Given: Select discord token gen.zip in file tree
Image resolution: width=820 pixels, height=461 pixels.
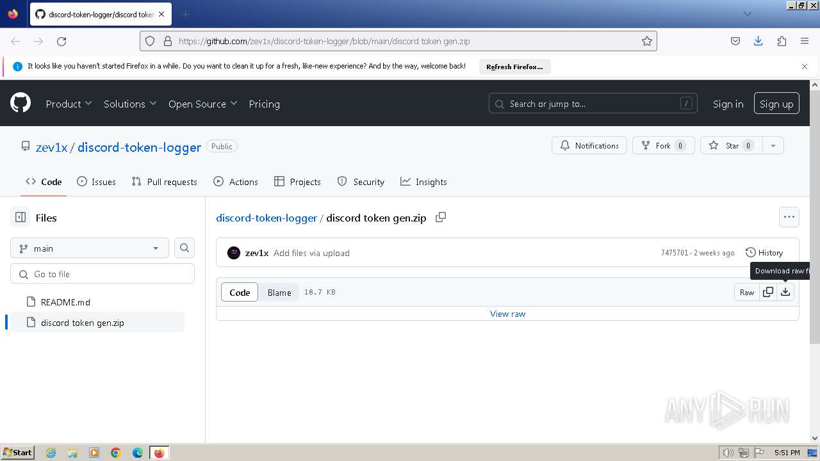Looking at the screenshot, I should [97, 323].
